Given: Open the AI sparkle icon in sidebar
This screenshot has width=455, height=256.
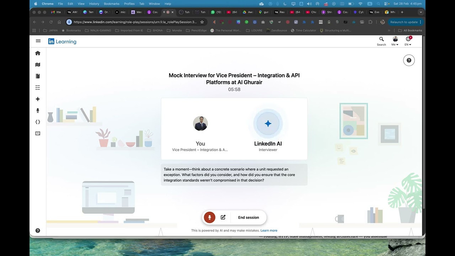Looking at the screenshot, I should 38,99.
